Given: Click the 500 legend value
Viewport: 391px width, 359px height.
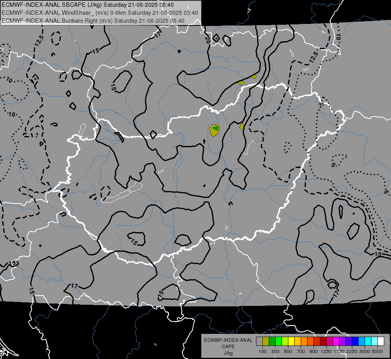Looking at the screenshot, I should click(x=288, y=351).
